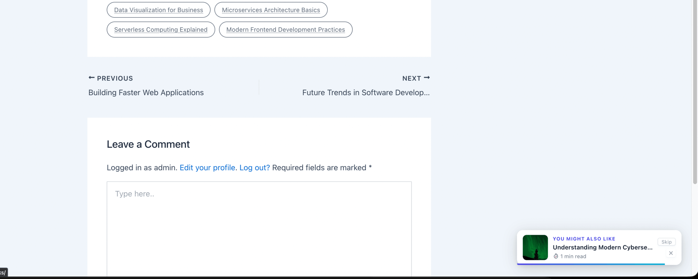Image resolution: width=698 pixels, height=279 pixels.
Task: Open Microservices Architecture Basics tag link
Action: [x=271, y=10]
